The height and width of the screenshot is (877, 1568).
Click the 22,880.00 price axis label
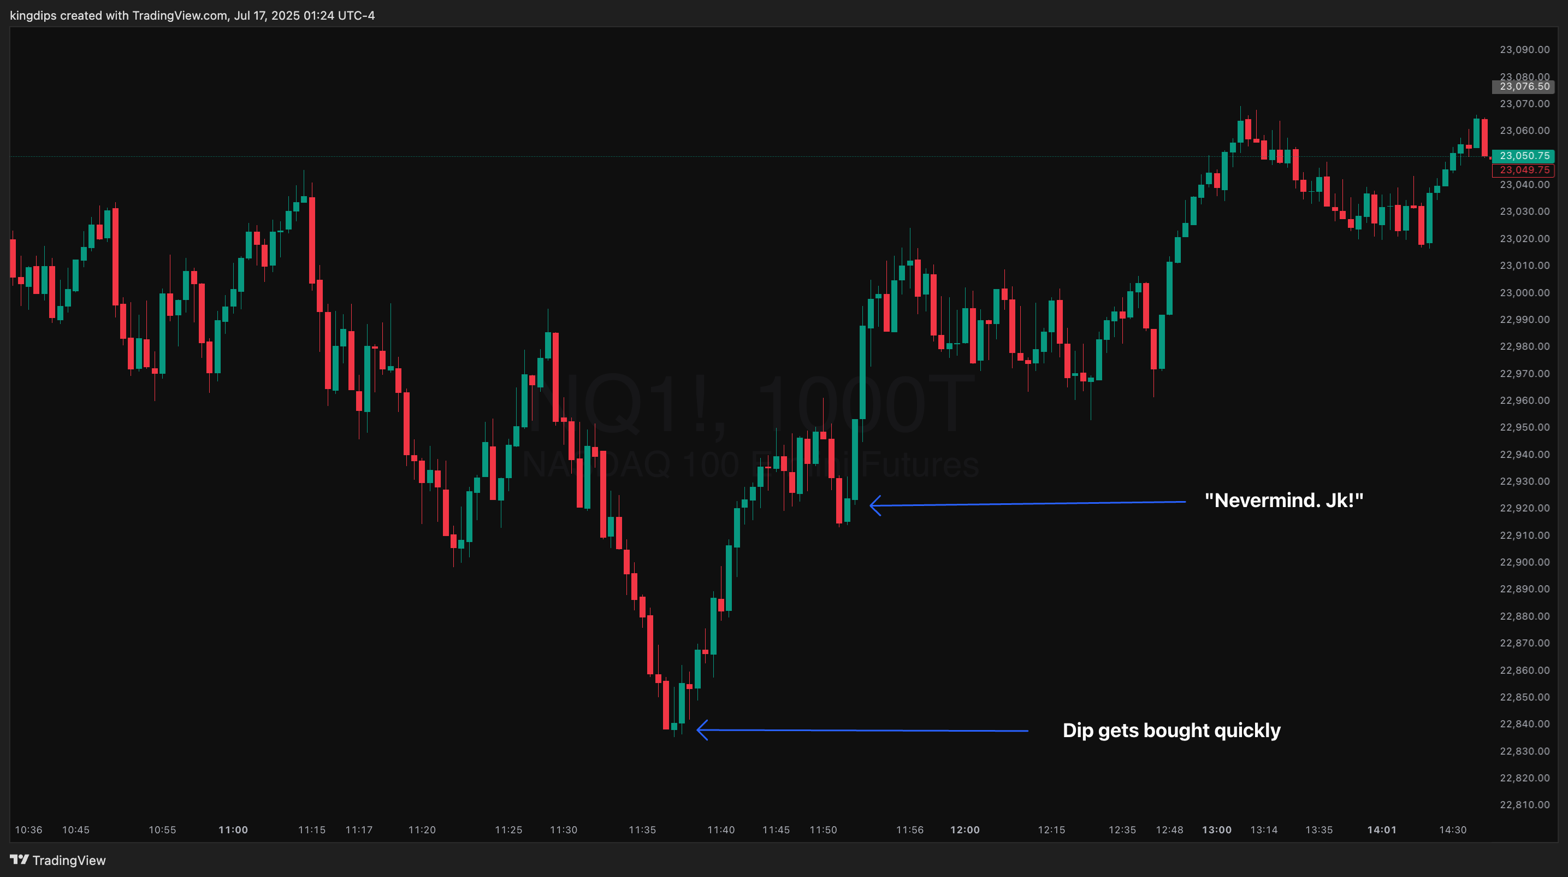1524,616
